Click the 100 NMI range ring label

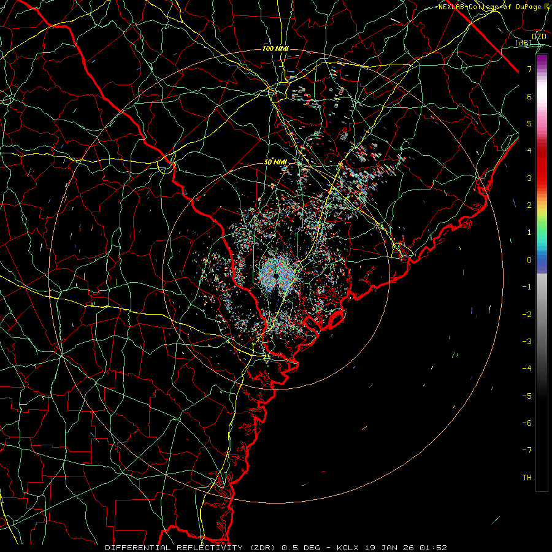pyautogui.click(x=275, y=48)
